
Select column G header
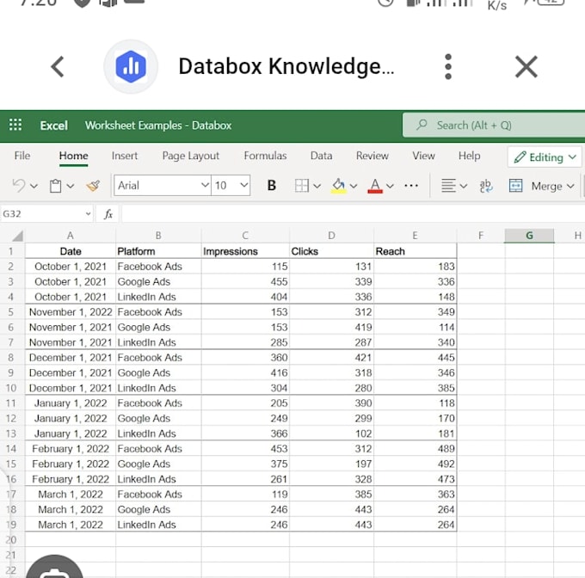click(529, 236)
